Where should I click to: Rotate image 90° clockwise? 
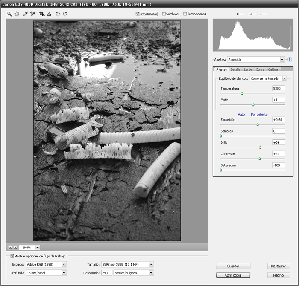point(65,14)
